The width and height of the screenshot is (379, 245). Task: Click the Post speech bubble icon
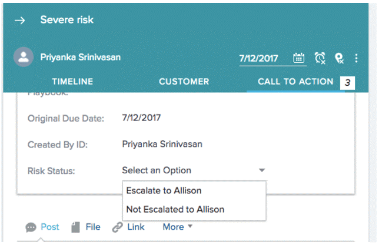tap(31, 227)
